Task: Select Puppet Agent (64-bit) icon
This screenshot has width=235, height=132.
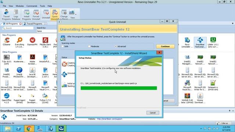Action: pyautogui.click(x=19, y=98)
